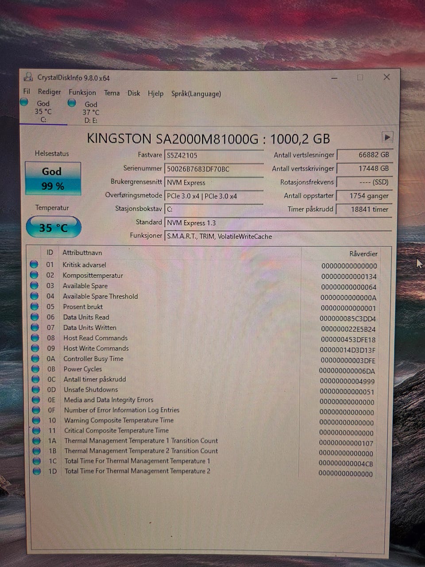Click the status icon for Prosent brukt
This screenshot has width=425, height=567.
click(x=35, y=306)
